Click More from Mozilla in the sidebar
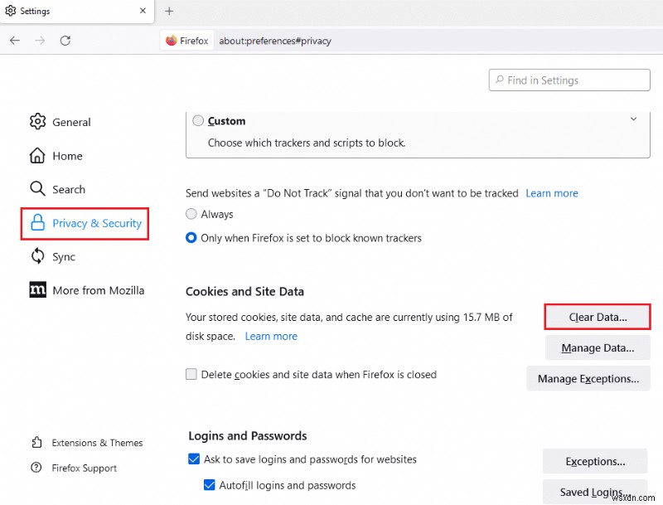The width and height of the screenshot is (663, 505). click(x=94, y=290)
